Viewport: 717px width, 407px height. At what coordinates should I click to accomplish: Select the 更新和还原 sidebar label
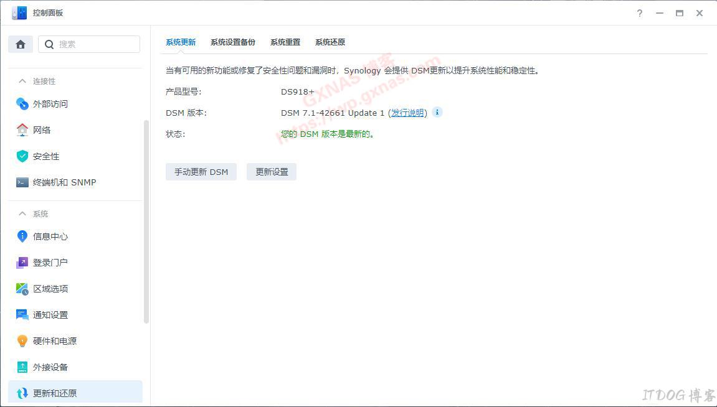pos(55,393)
